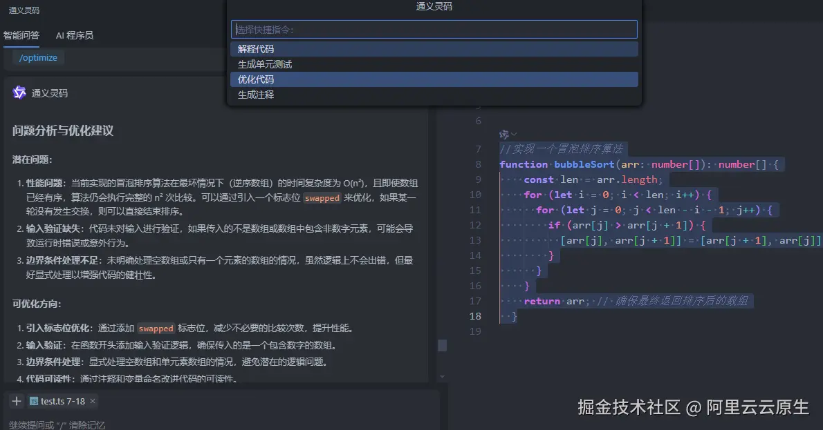Click line number 7 in the editor gutter
Screen dimensions: 823x430
(x=478, y=149)
